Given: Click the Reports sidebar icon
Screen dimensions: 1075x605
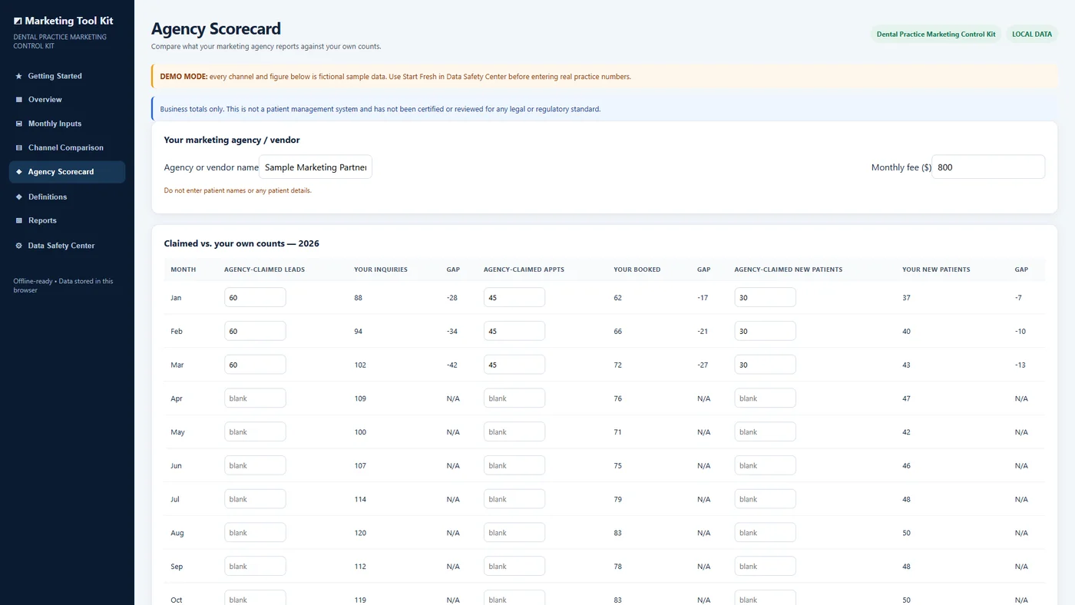Looking at the screenshot, I should coord(18,220).
